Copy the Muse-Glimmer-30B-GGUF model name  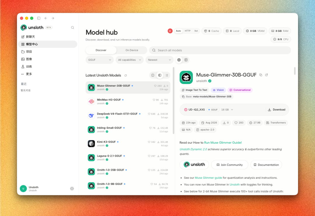[x=261, y=75]
